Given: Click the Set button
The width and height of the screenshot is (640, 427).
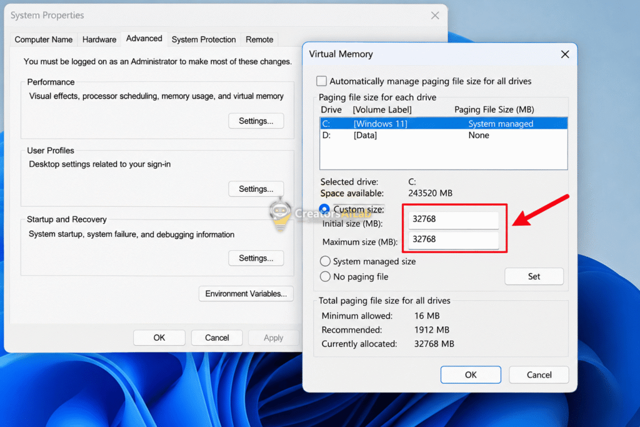Looking at the screenshot, I should coord(534,276).
